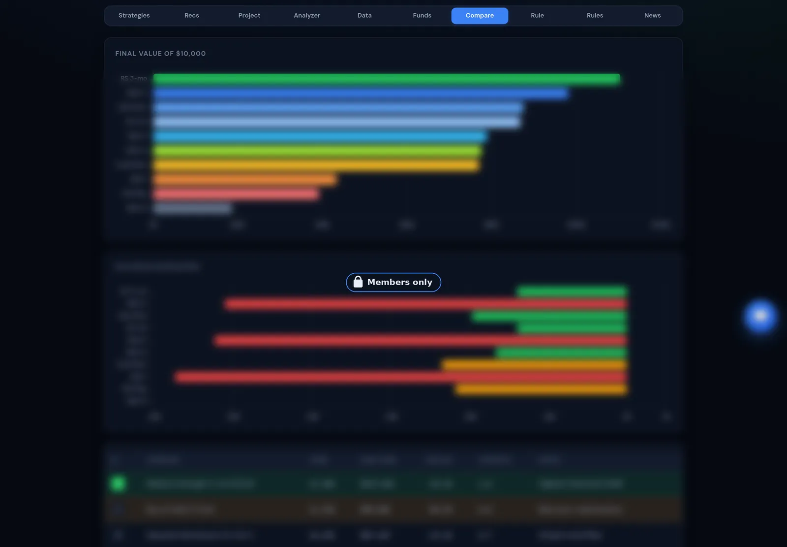This screenshot has height=547, width=787.
Task: Open the floating blue chat bubble
Action: pyautogui.click(x=760, y=316)
